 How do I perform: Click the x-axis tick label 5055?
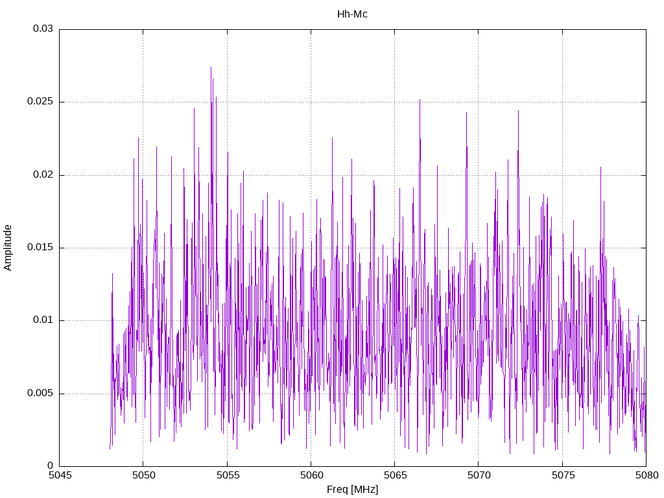pyautogui.click(x=228, y=475)
